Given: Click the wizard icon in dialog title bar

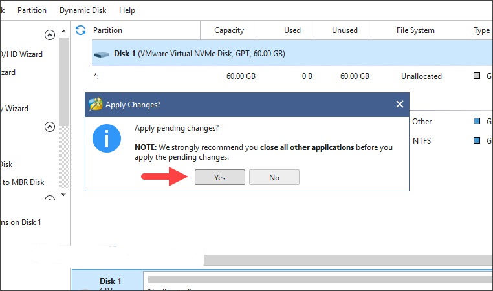Looking at the screenshot, I should [x=96, y=104].
